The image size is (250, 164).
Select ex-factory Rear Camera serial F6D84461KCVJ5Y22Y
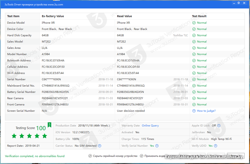point(55,98)
